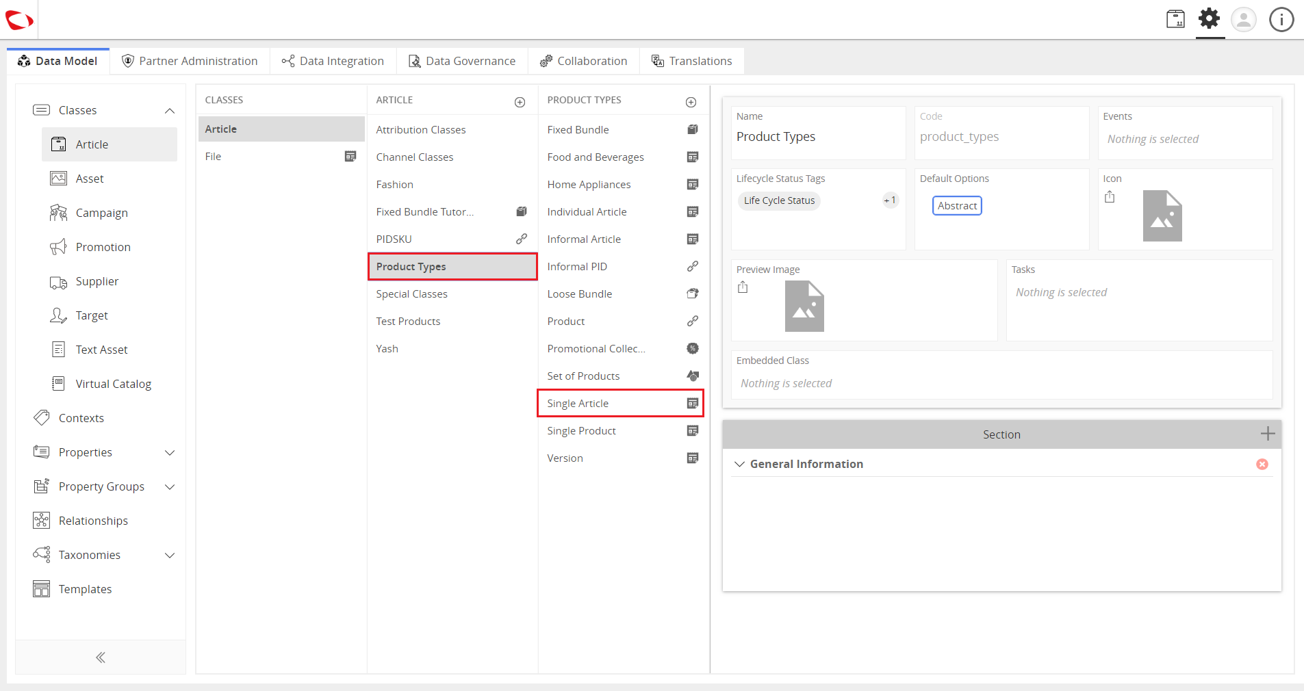The height and width of the screenshot is (691, 1304).
Task: Click the PIDSKU link icon
Action: 522,239
